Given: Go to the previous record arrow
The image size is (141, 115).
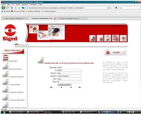Looking at the screenshot, I should [61, 87].
